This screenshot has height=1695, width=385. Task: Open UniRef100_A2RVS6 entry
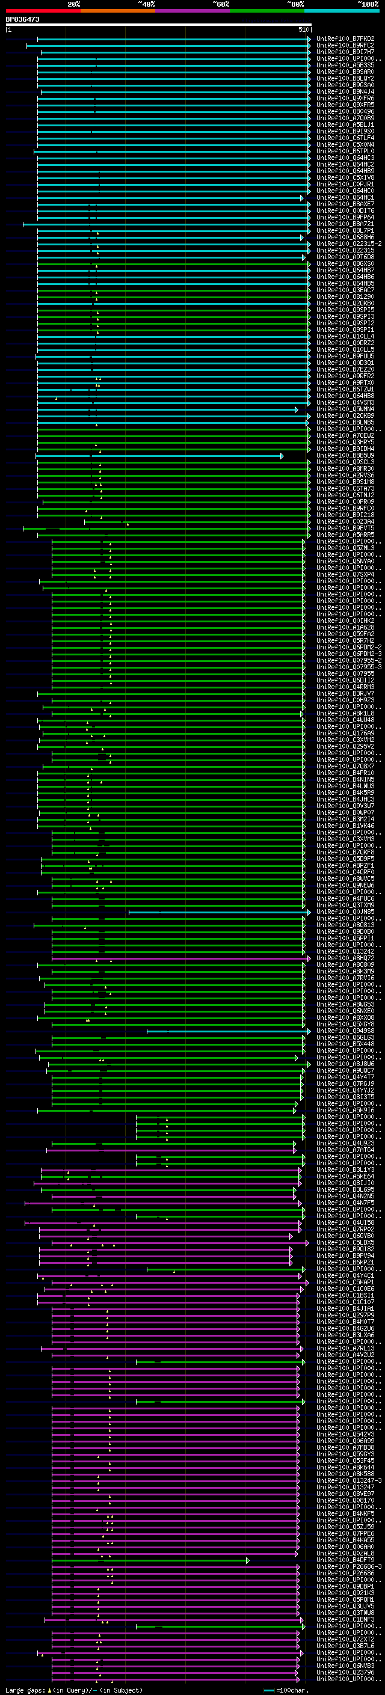pyautogui.click(x=345, y=476)
